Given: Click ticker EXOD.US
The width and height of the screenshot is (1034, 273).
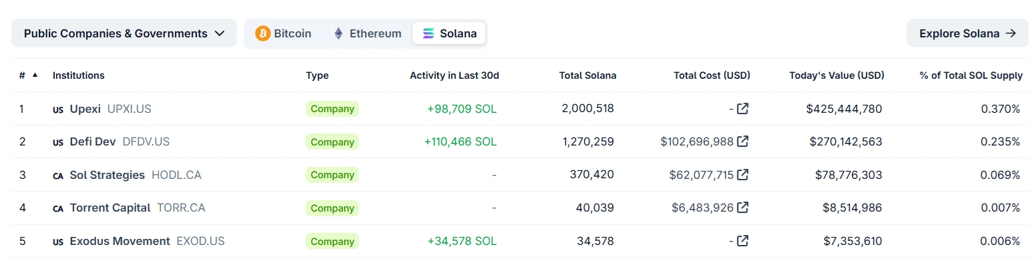Looking at the screenshot, I should [201, 241].
